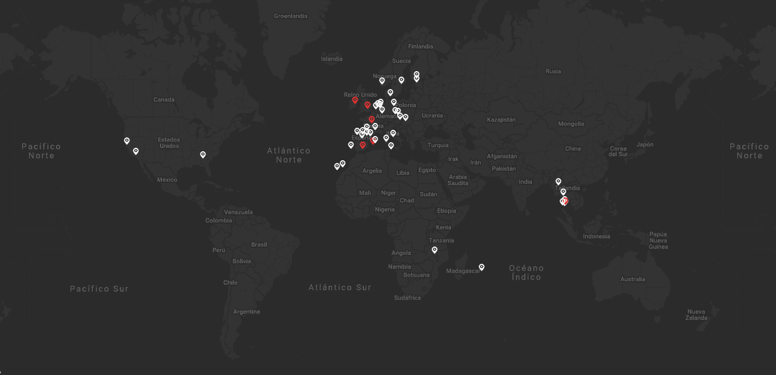
Task: Select the red pin in northern France
Action: click(371, 119)
